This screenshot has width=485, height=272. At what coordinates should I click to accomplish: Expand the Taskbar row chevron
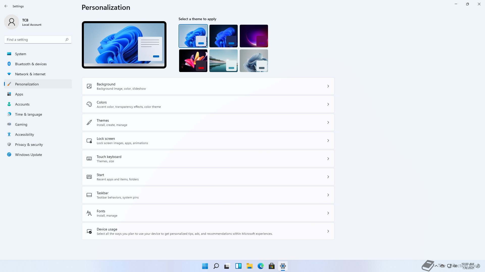328,195
